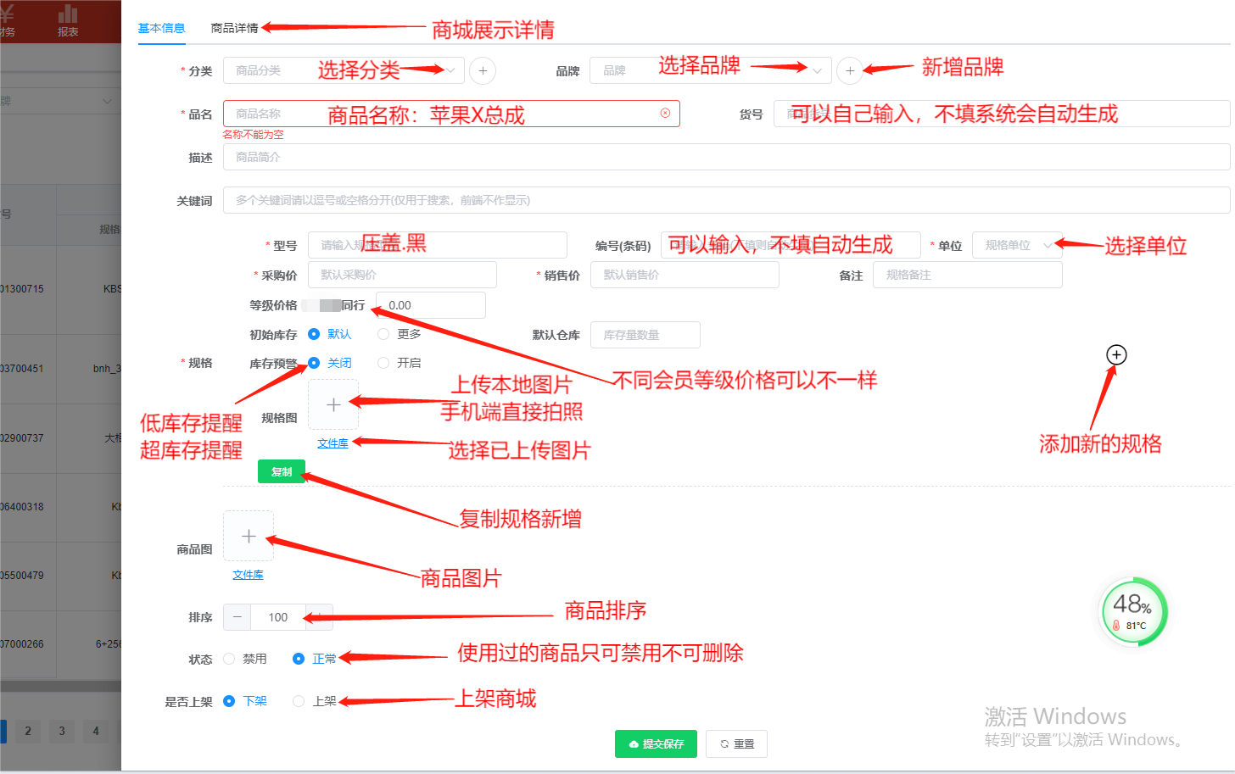
Task: Go to page 2 in background pagination
Action: click(x=28, y=731)
